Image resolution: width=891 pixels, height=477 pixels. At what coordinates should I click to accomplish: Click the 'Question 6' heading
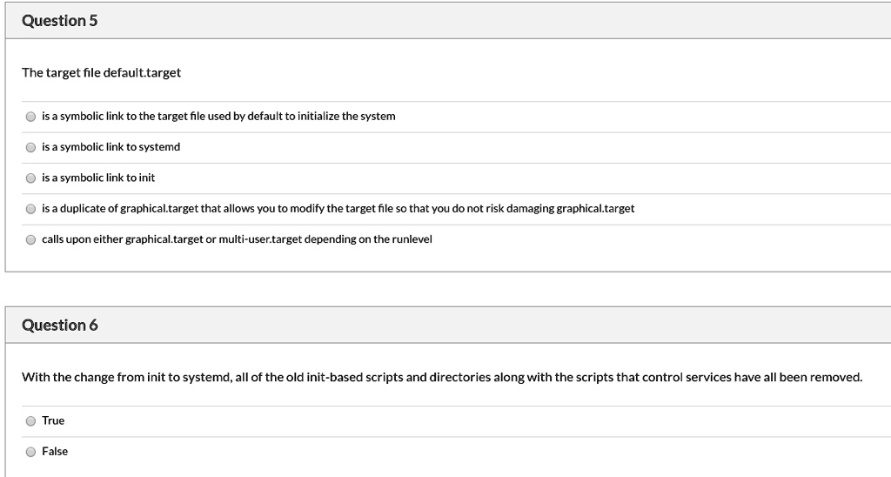[x=60, y=326]
